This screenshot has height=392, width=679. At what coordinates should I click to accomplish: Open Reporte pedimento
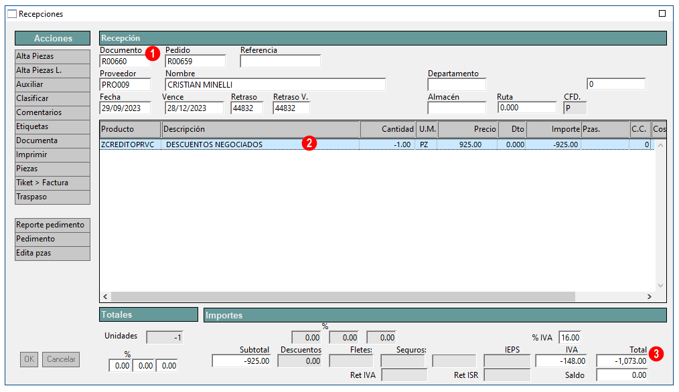(x=52, y=225)
